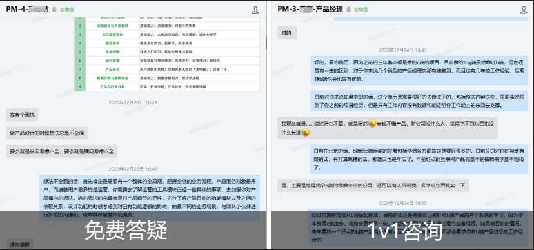534x250 pixels.
Task: Click blue reply starting '目前对你来说如果求职的话'
Action: pos(419,101)
